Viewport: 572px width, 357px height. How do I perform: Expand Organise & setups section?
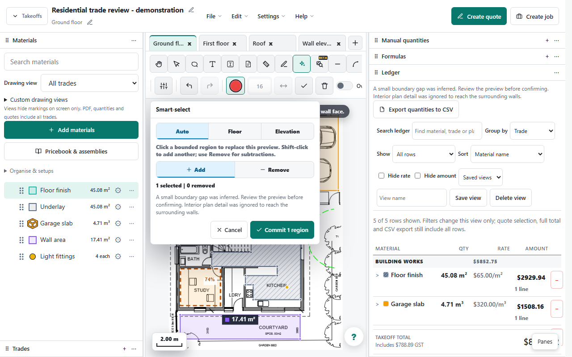[29, 171]
